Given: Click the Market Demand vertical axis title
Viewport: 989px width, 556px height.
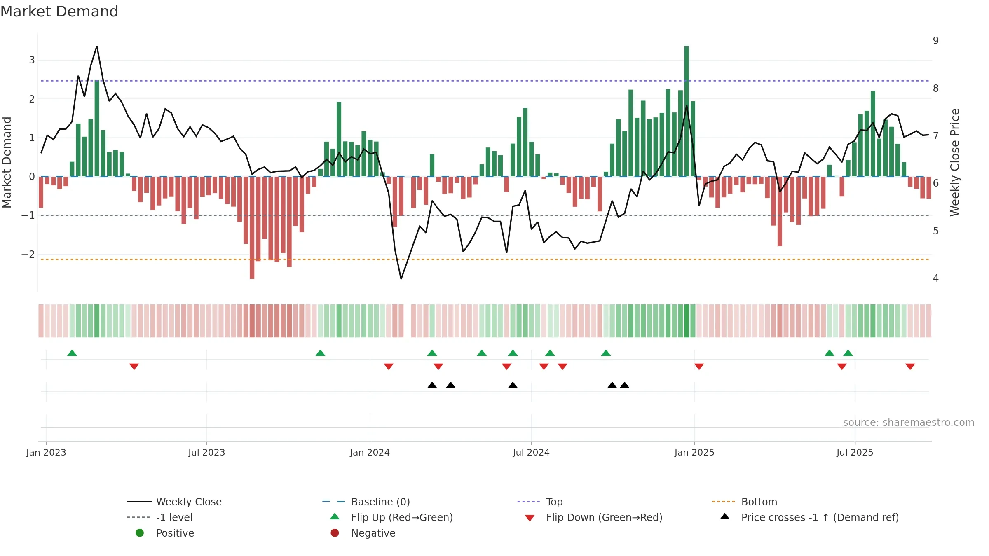Looking at the screenshot, I should [x=7, y=162].
